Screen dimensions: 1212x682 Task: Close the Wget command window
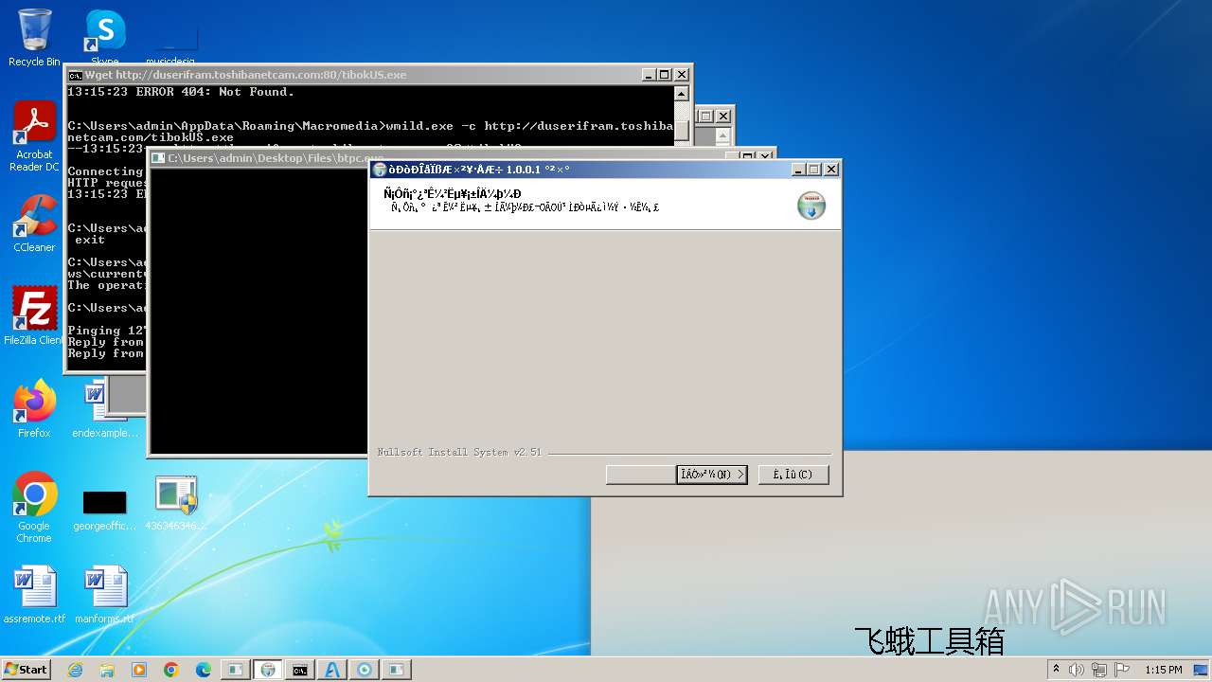pyautogui.click(x=681, y=75)
